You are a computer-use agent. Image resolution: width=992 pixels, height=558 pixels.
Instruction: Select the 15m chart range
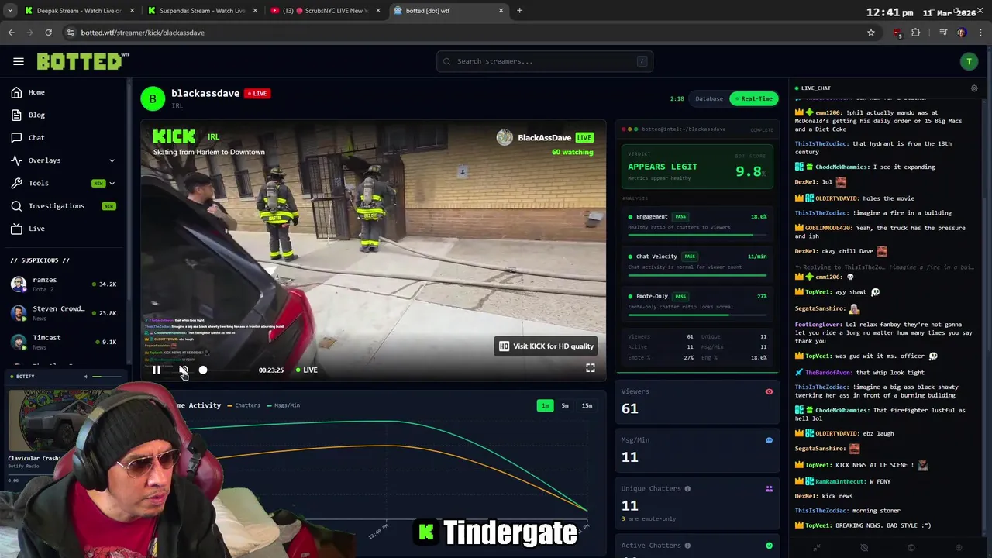[587, 405]
